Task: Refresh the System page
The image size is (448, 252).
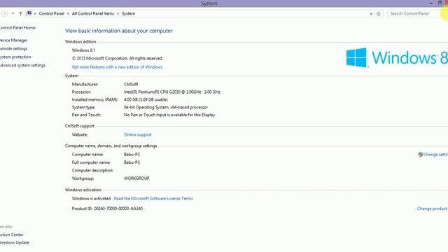Action: pyautogui.click(x=379, y=13)
